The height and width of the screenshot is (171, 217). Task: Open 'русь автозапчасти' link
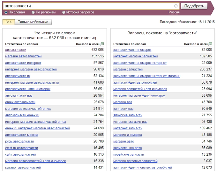click(x=19, y=141)
